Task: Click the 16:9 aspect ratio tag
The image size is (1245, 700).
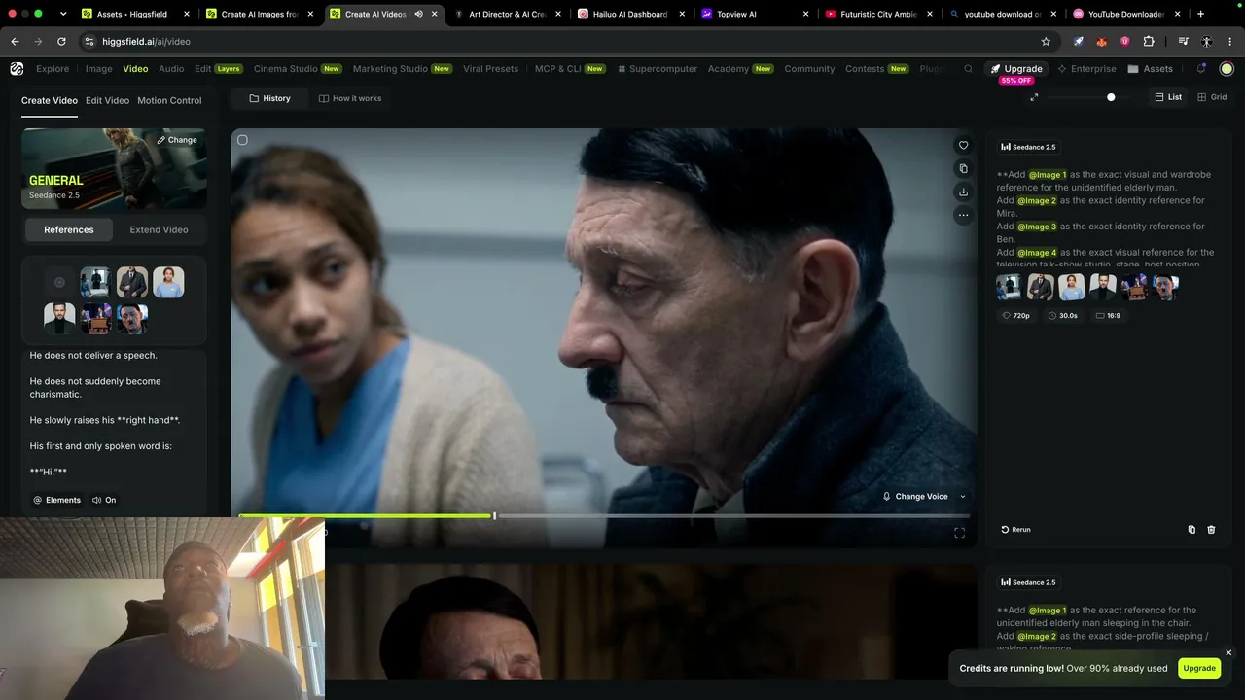Action: point(1108,316)
